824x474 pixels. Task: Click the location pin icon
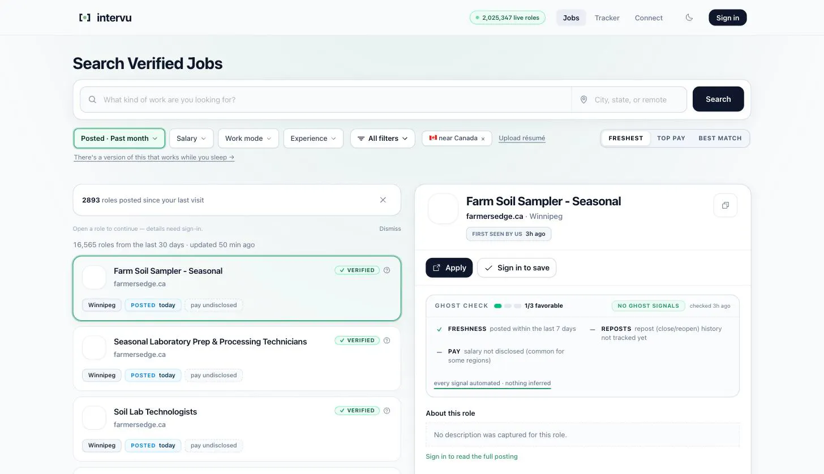[x=583, y=100]
